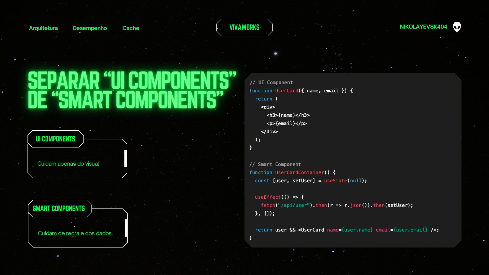Click UserCardContainer function name in code
The height and width of the screenshot is (275, 489).
coord(299,172)
